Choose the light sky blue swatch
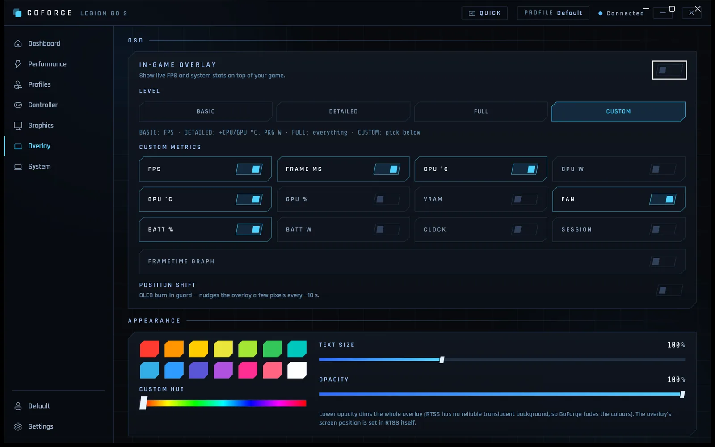 point(149,370)
